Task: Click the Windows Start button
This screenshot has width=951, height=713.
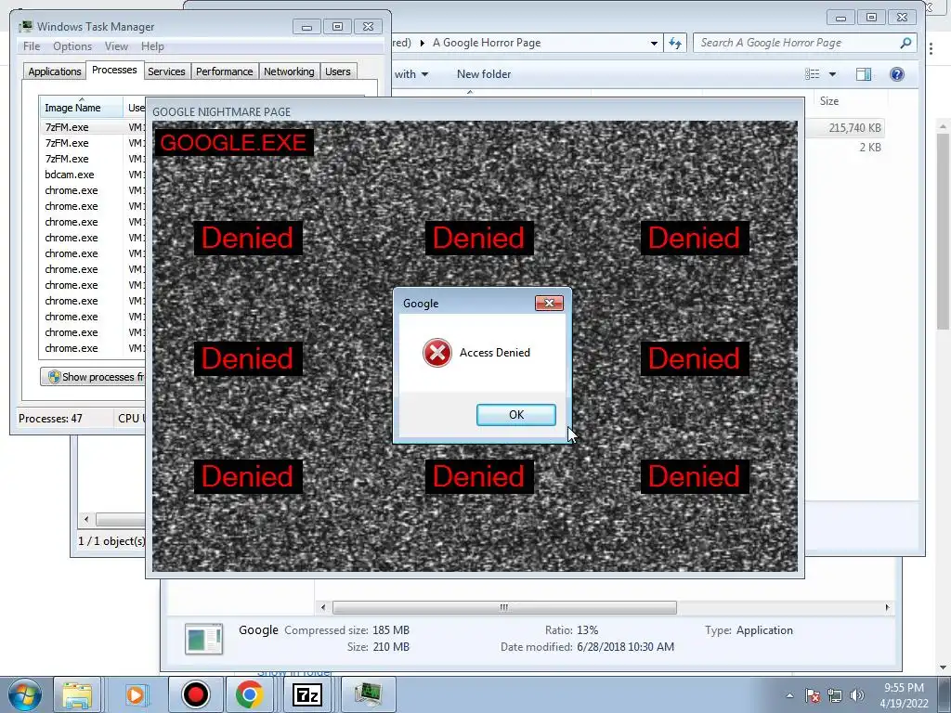Action: click(x=24, y=694)
